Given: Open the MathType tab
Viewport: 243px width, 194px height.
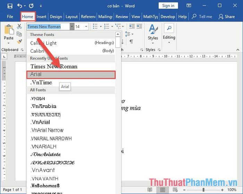Looking at the screenshot, I should pyautogui.click(x=150, y=17).
